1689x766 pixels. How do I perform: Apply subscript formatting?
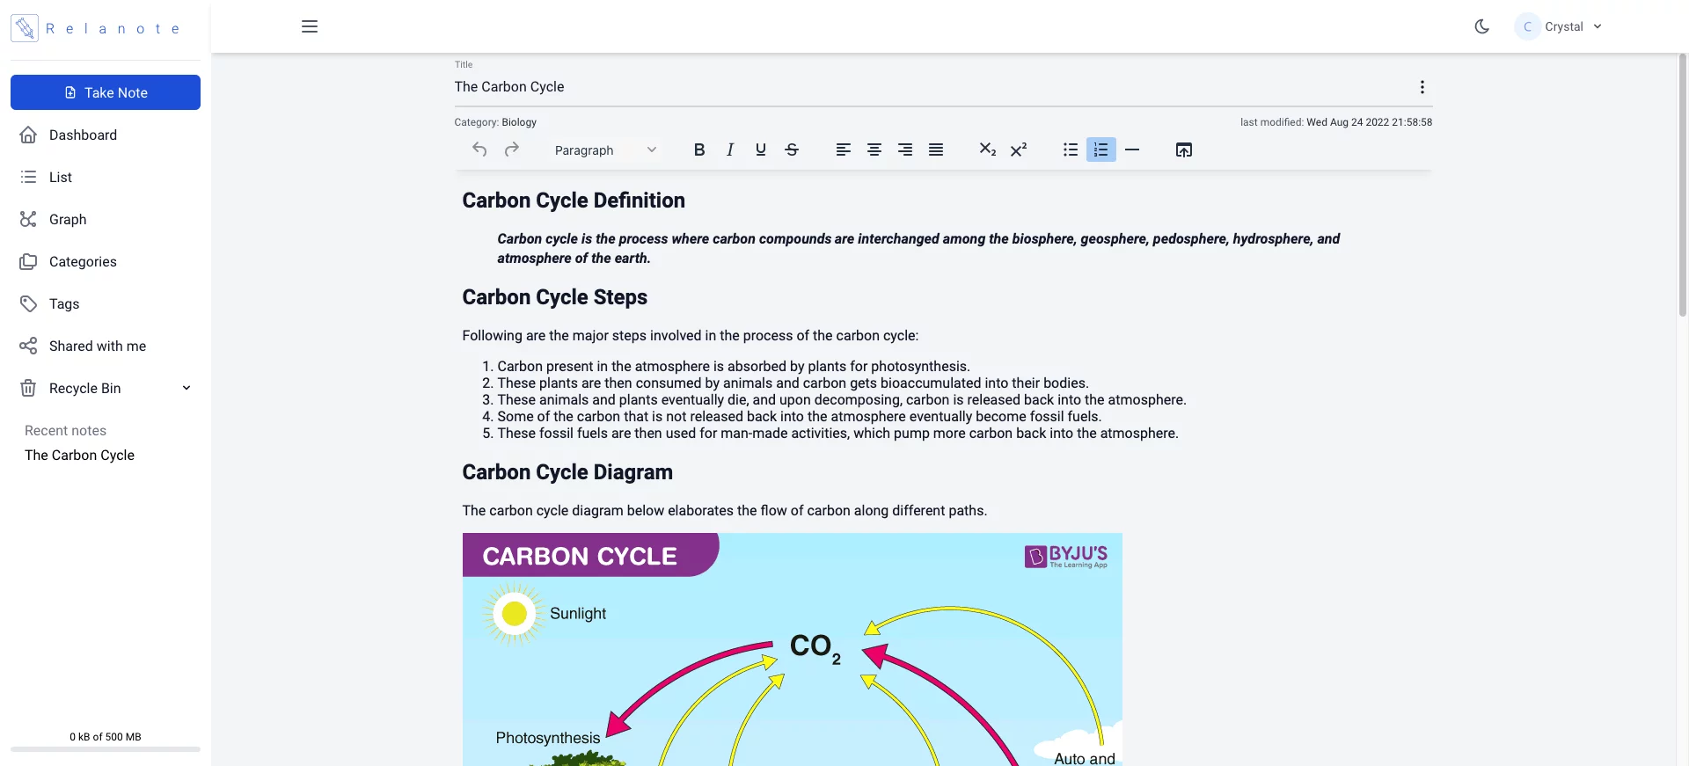(987, 150)
